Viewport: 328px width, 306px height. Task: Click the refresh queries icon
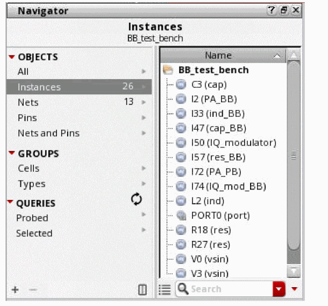[x=137, y=200]
